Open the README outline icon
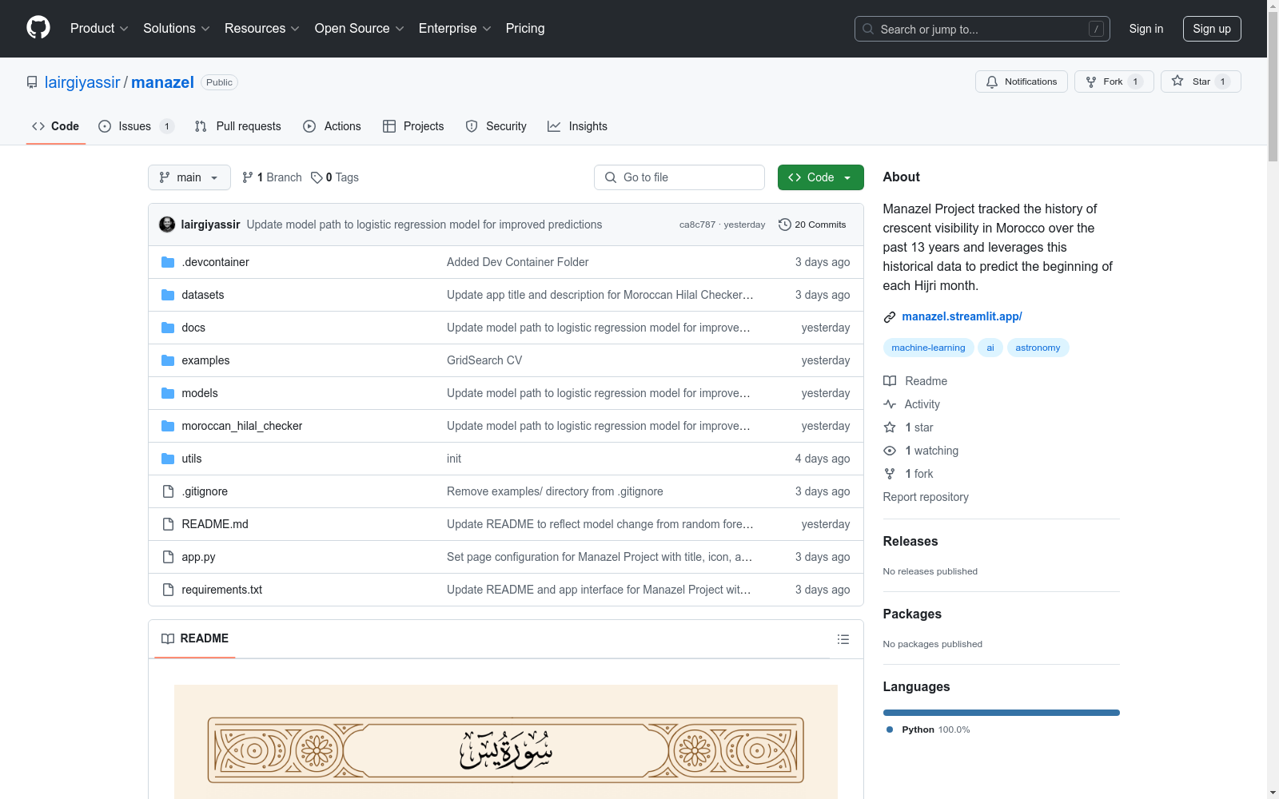1279x799 pixels. coord(843,639)
